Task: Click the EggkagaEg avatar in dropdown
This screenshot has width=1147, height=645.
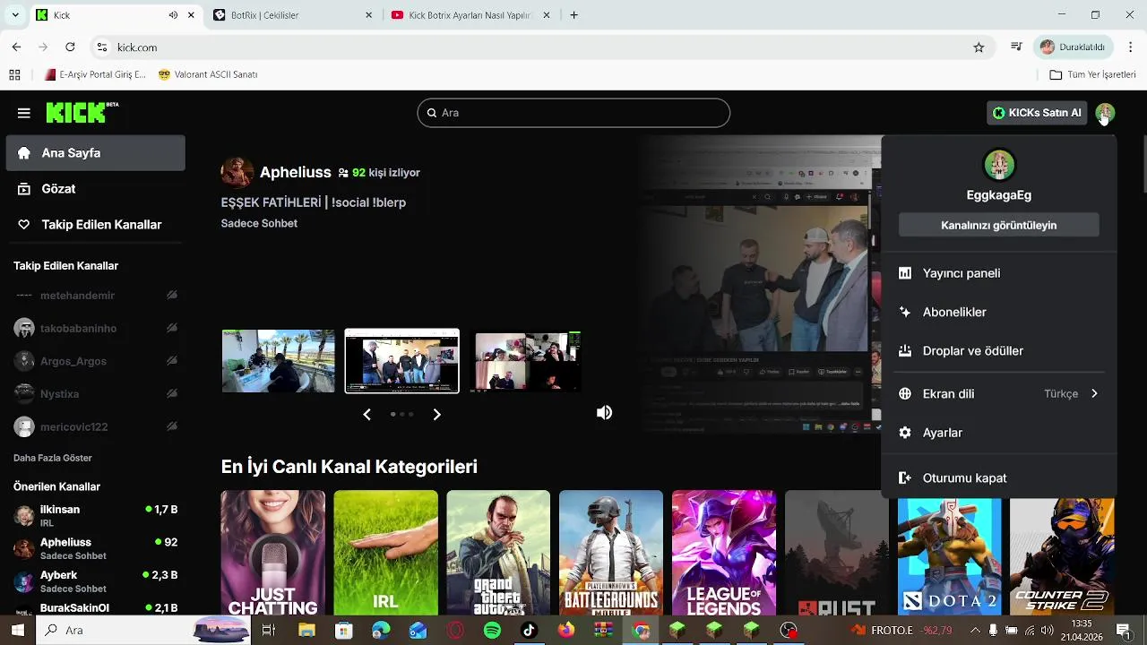Action: [999, 165]
